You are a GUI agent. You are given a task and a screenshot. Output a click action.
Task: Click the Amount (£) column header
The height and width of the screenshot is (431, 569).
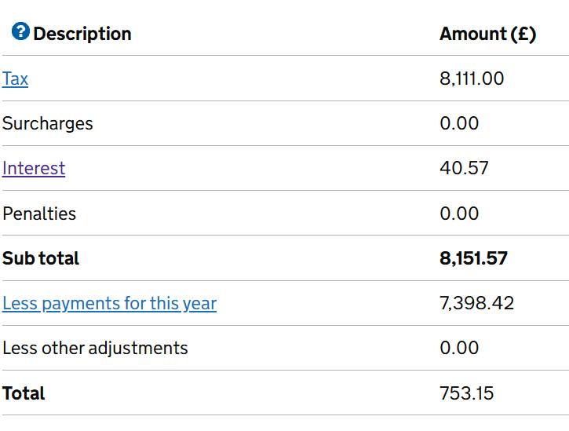(487, 34)
